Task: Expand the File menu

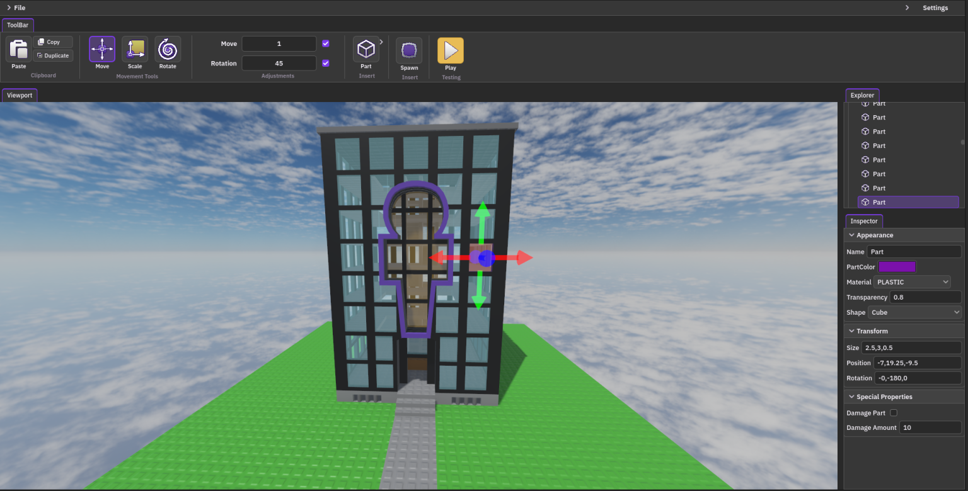Action: click(x=16, y=8)
